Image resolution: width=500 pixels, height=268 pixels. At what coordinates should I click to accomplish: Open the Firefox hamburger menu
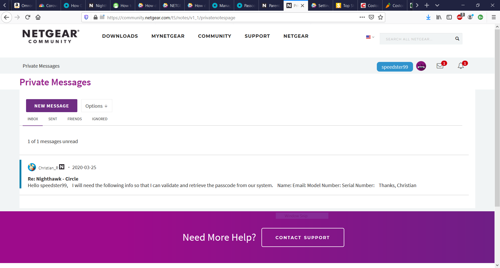point(493,17)
